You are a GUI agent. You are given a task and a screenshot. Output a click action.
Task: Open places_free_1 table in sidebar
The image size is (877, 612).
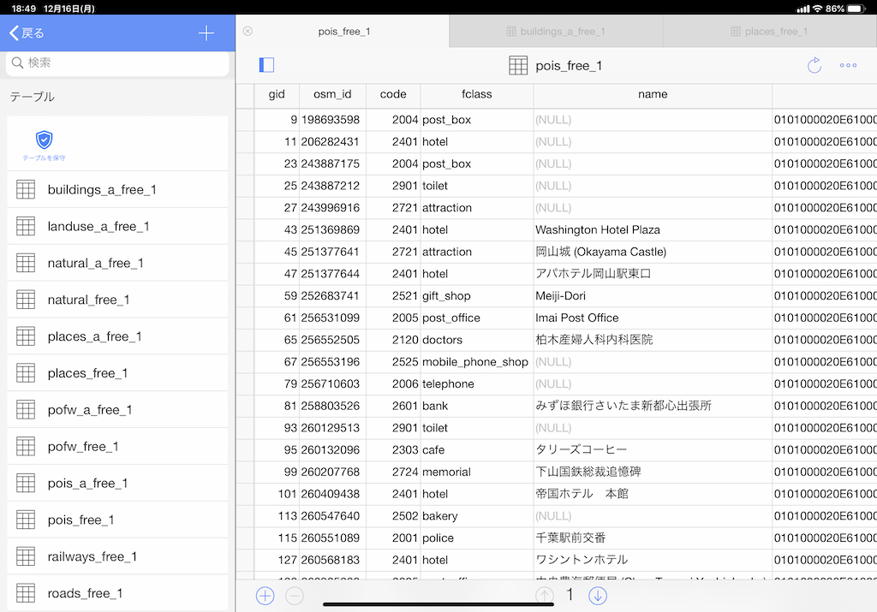coord(117,373)
